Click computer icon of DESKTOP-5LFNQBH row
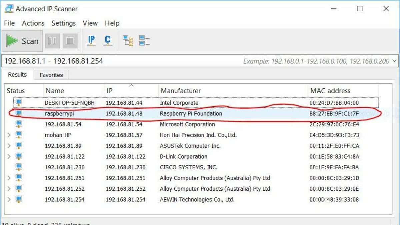The image size is (400, 225). 19,102
